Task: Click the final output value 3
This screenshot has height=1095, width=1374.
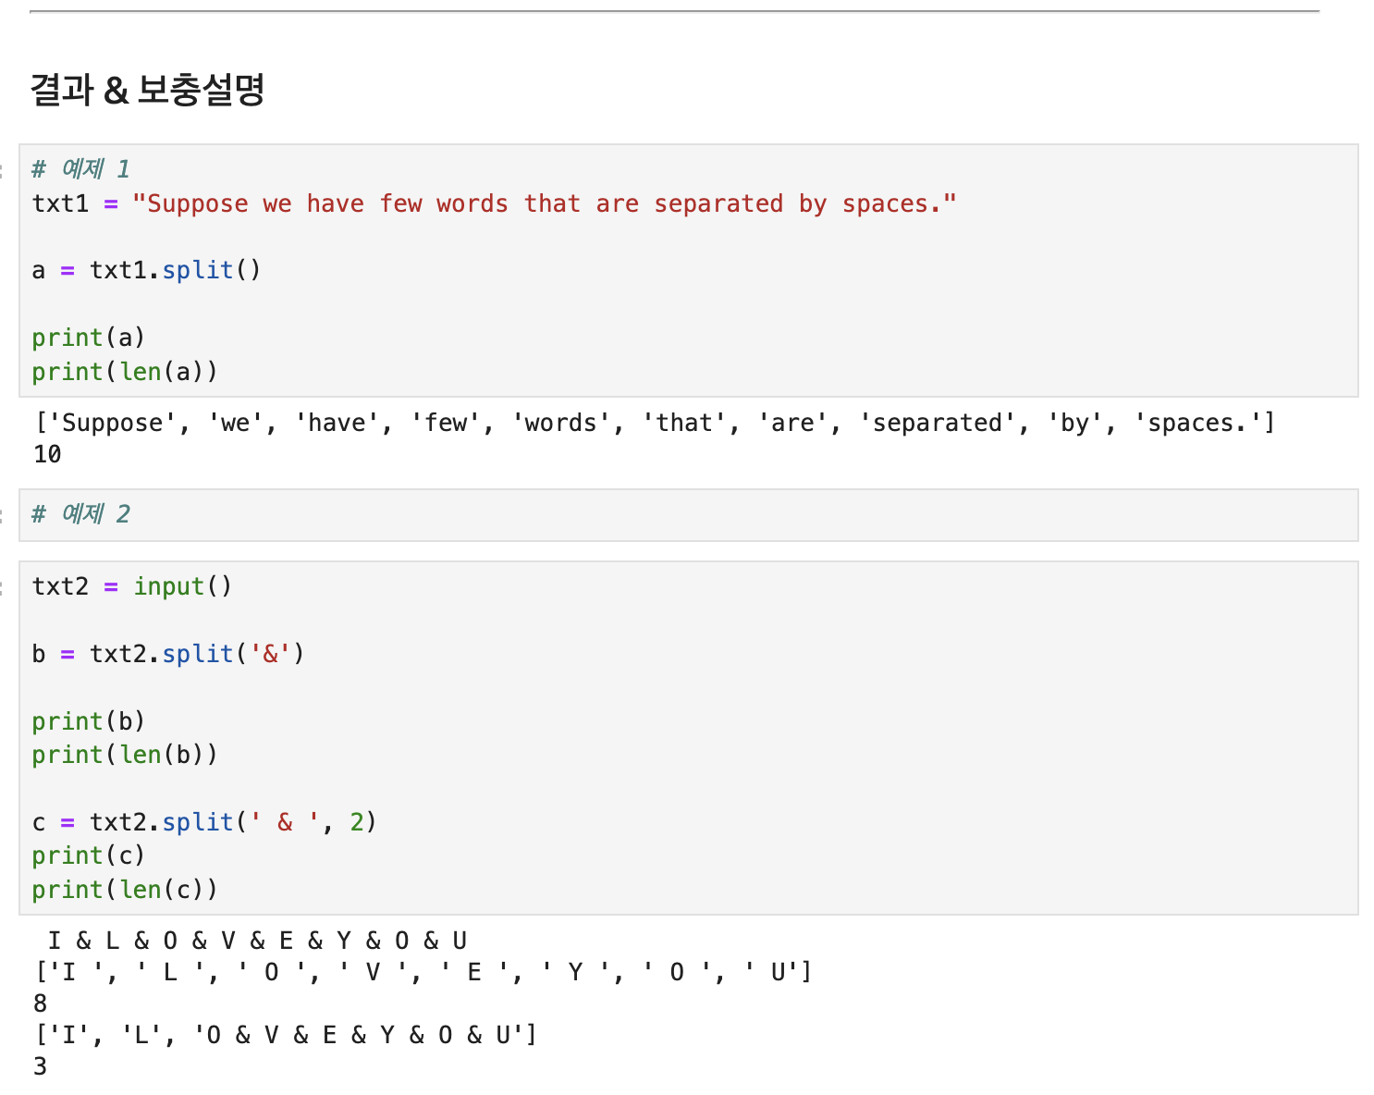Action: 40,1066
